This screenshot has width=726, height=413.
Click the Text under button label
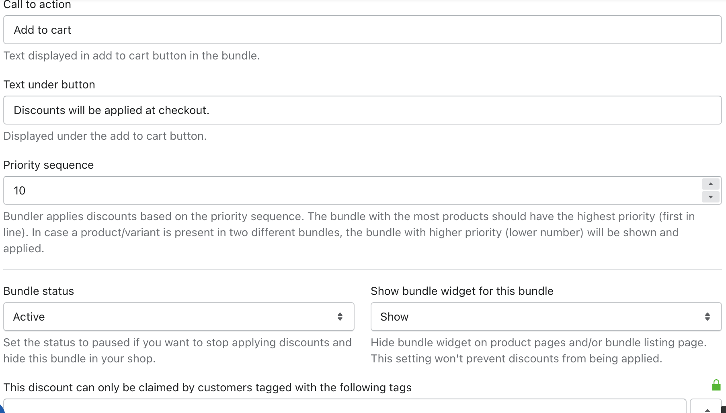coord(49,85)
